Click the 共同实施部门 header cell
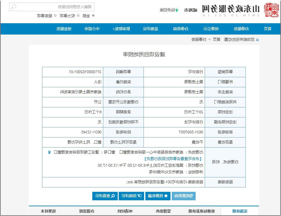The image size is (281, 216). (225, 102)
